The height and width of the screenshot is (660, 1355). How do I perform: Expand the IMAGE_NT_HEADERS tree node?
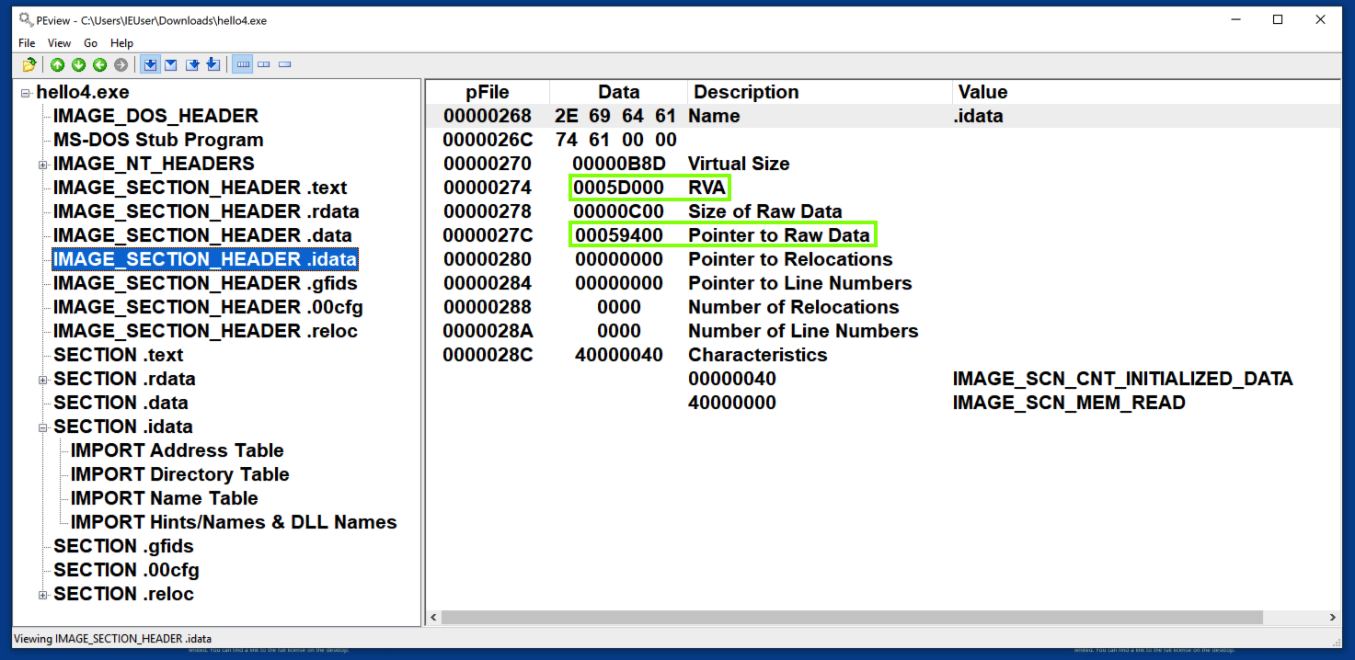tap(42, 165)
